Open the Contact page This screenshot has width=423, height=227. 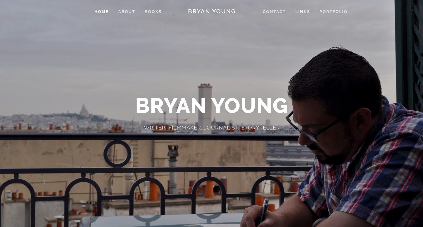[x=274, y=12]
